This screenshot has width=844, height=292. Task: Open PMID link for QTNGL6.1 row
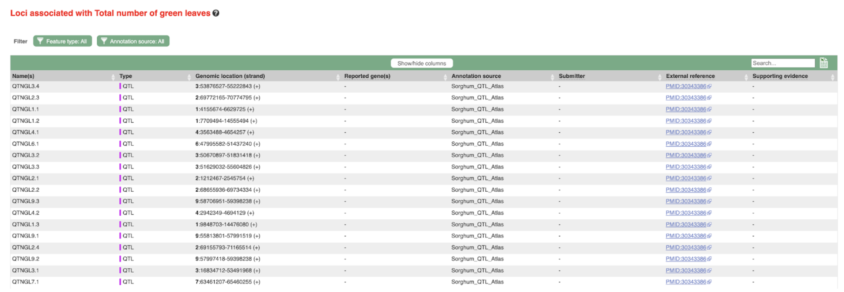[686, 144]
